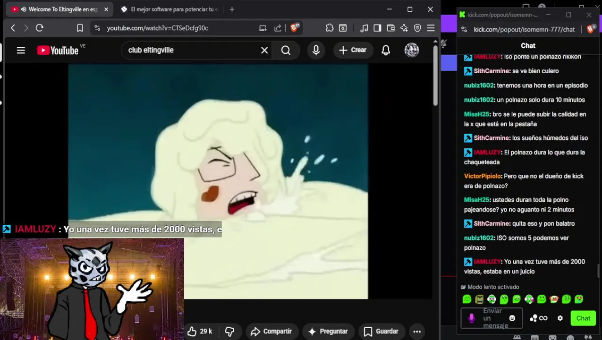Like the video with 29 k thumbs up

[200, 331]
